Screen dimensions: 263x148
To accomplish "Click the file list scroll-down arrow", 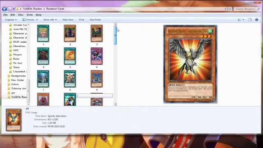I will [115, 104].
